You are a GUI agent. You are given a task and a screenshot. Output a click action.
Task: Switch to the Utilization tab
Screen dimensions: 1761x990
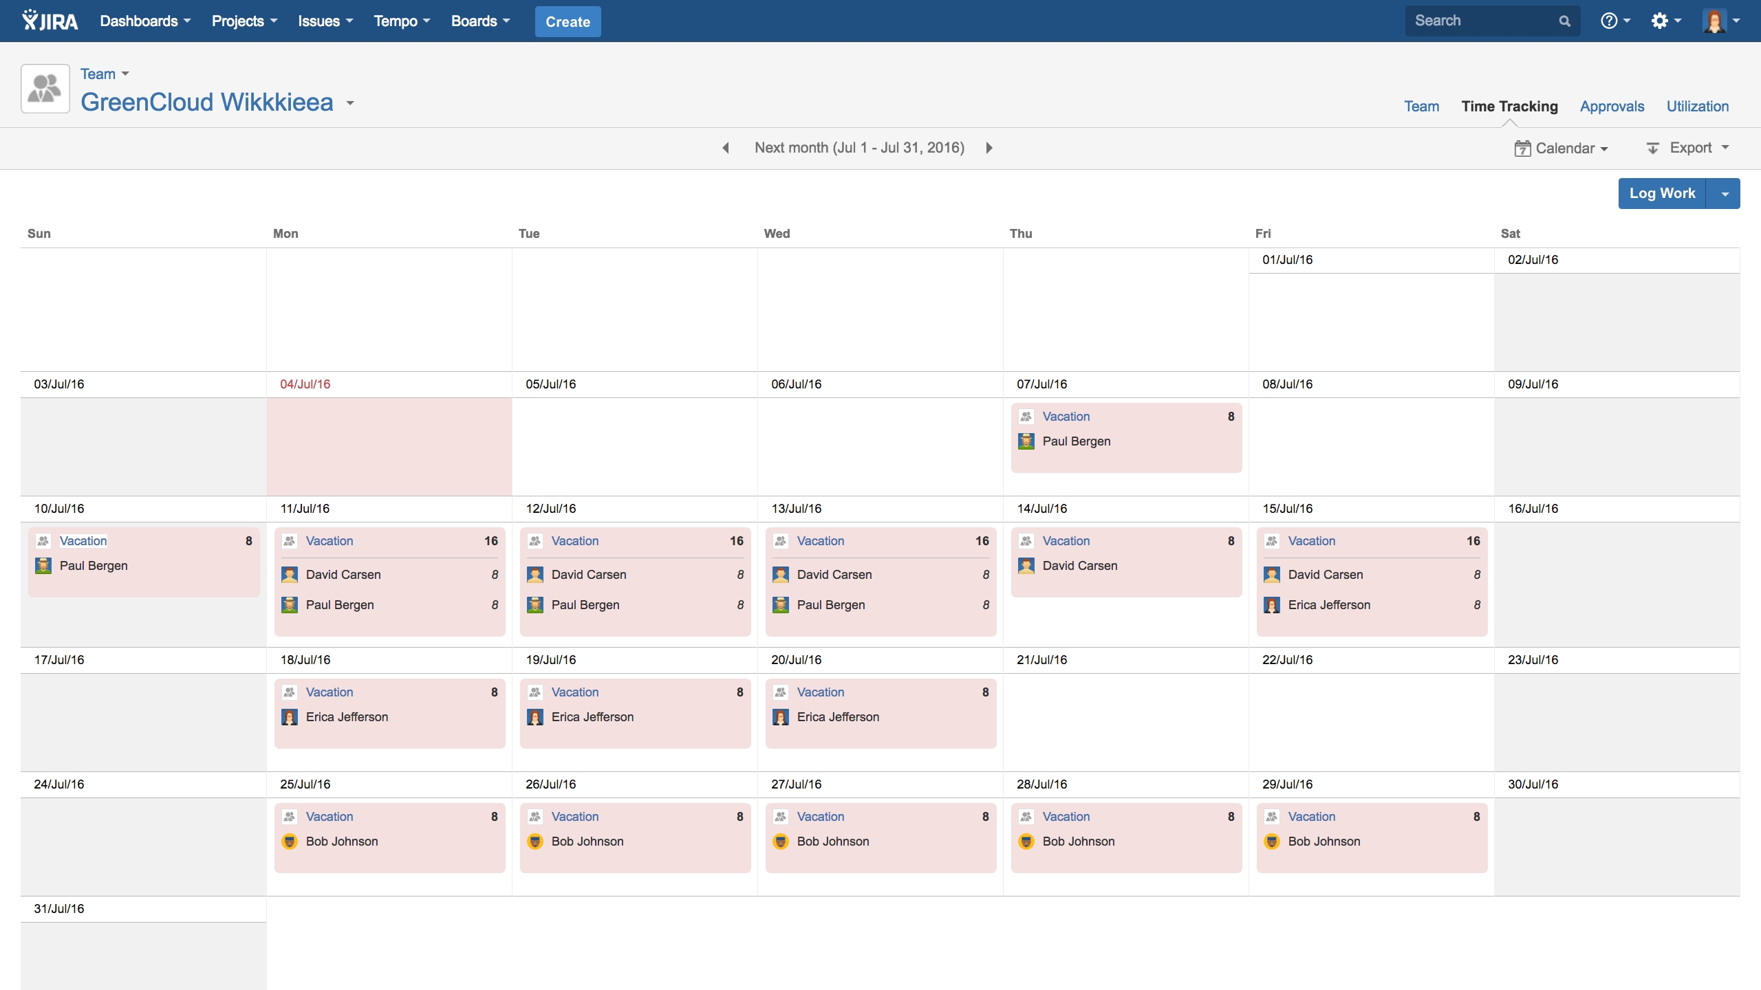(1697, 107)
